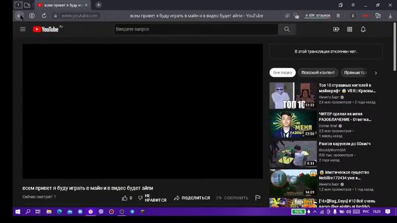Screen dimensions: 397x223
Task: Open File Explorer from taskbar
Action: (x=49, y=212)
